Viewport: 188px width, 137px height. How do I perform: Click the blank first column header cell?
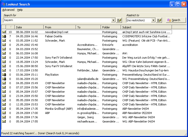click(x=3, y=27)
